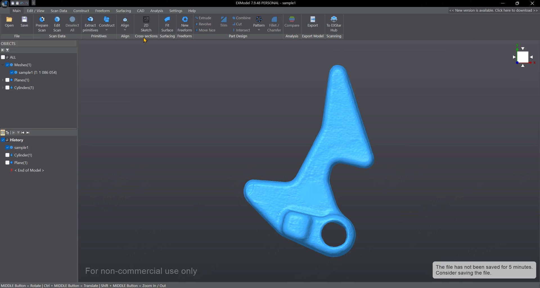Viewport: 540px width, 288px height.
Task: Click the Export model icon
Action: point(312,20)
